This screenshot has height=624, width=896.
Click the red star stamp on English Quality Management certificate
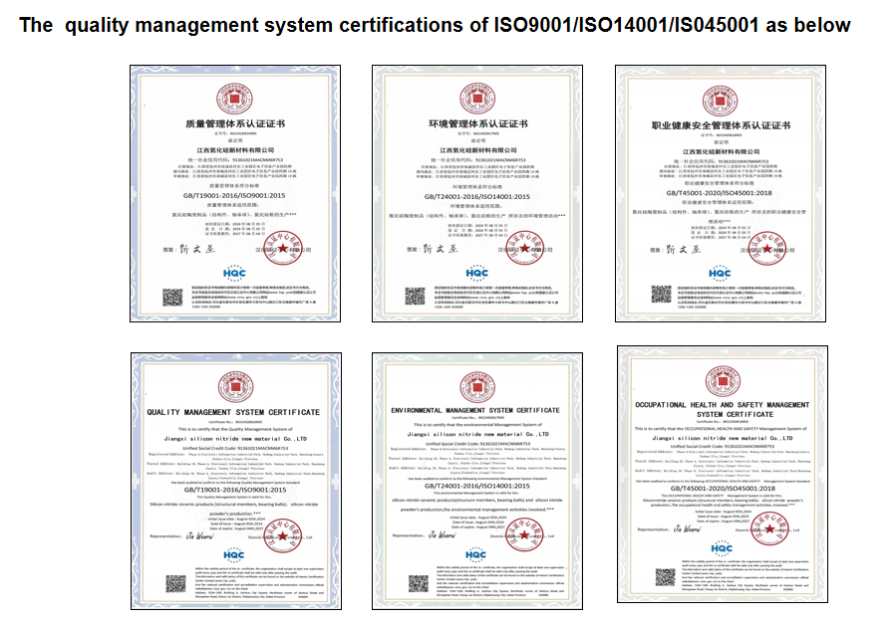[283, 535]
